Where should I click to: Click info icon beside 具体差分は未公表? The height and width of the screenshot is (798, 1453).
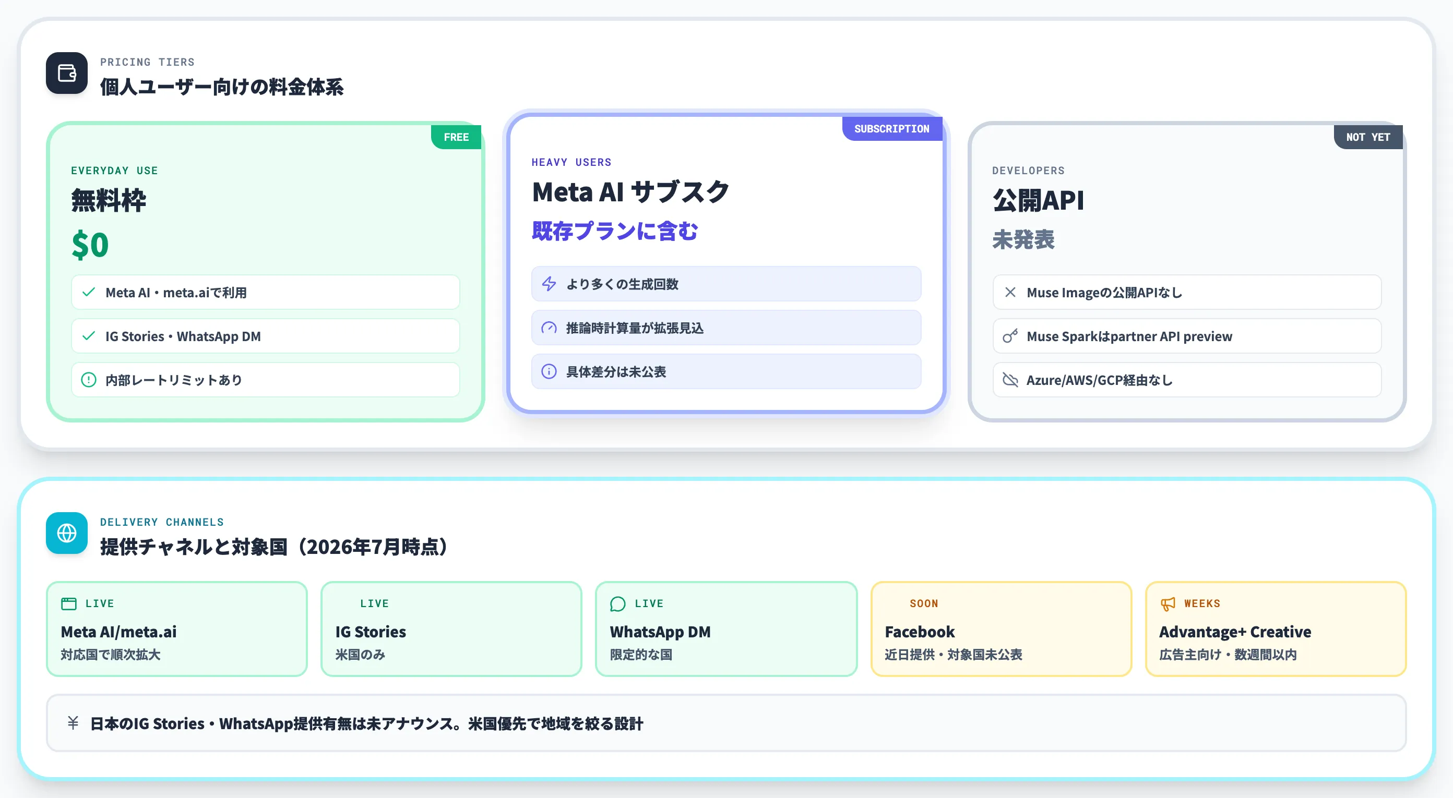549,371
